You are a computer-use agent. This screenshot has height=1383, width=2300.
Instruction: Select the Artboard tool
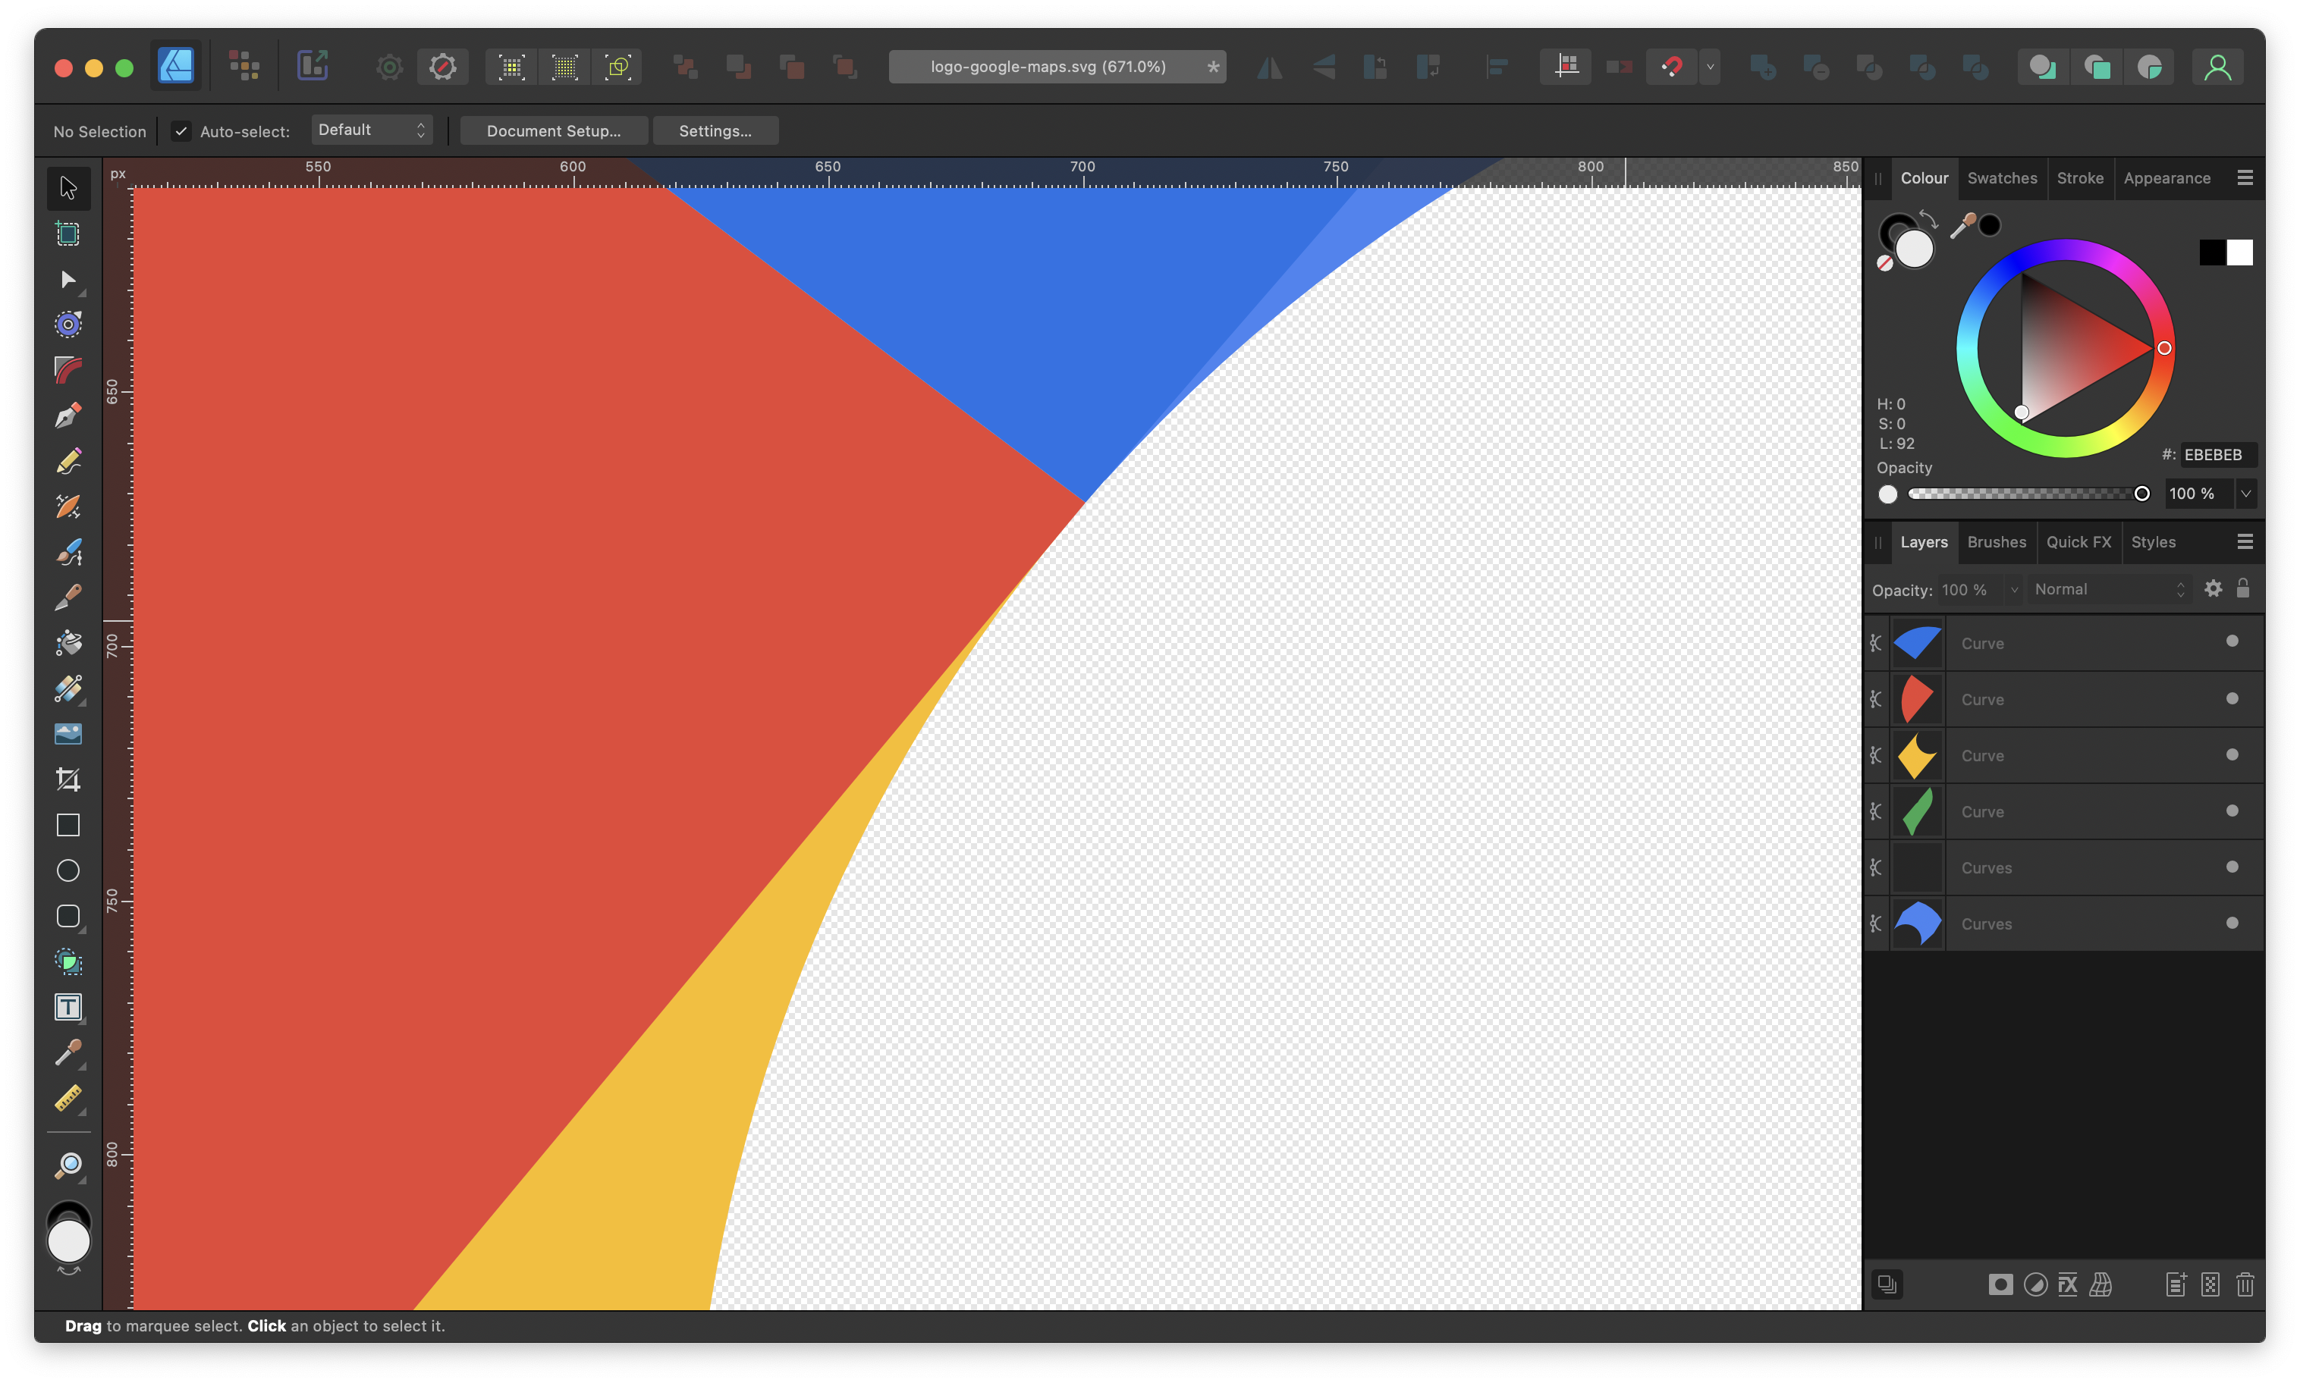(68, 233)
